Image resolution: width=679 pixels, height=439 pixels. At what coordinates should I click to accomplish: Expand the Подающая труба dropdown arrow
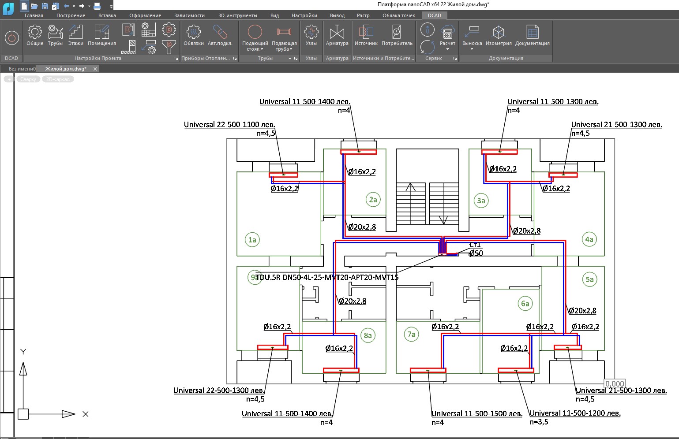tap(291, 49)
